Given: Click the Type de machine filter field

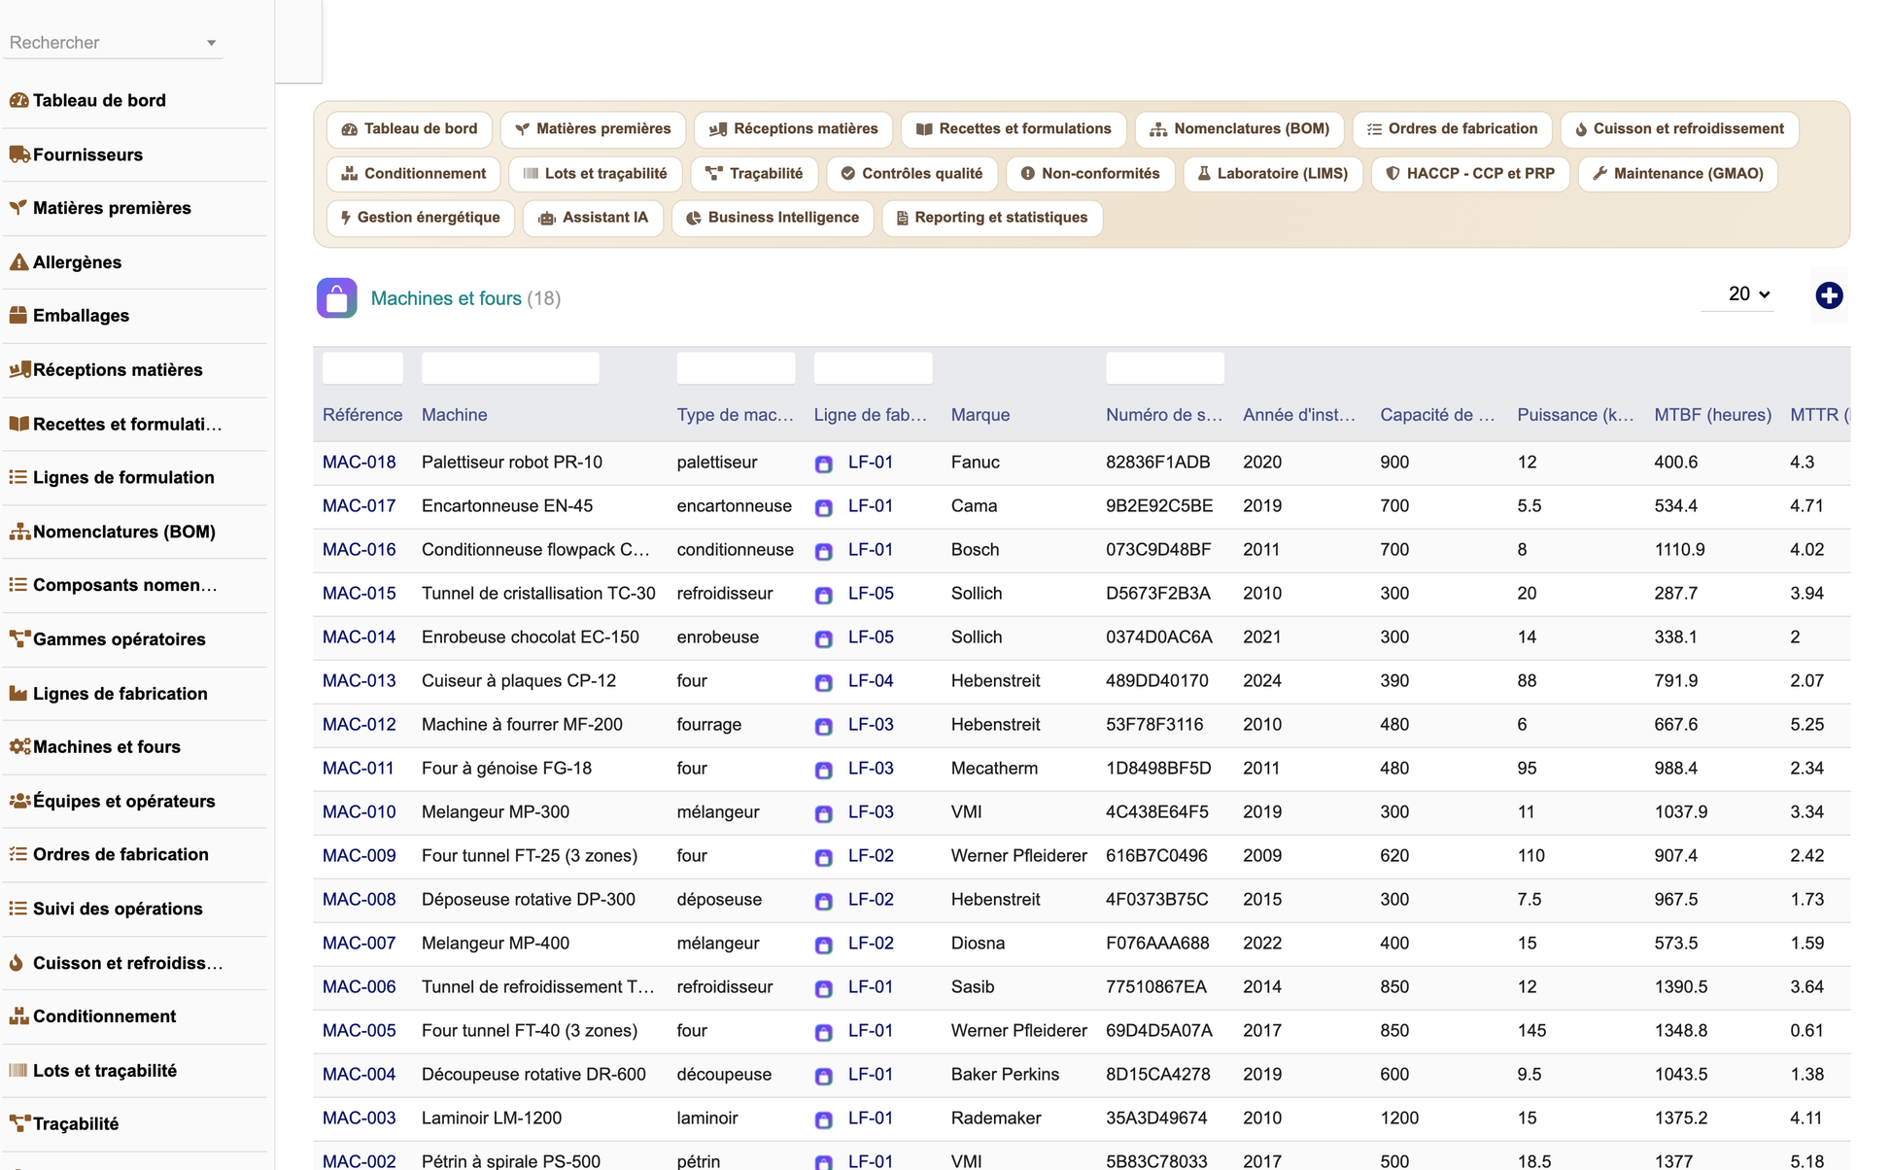Looking at the screenshot, I should (x=736, y=368).
